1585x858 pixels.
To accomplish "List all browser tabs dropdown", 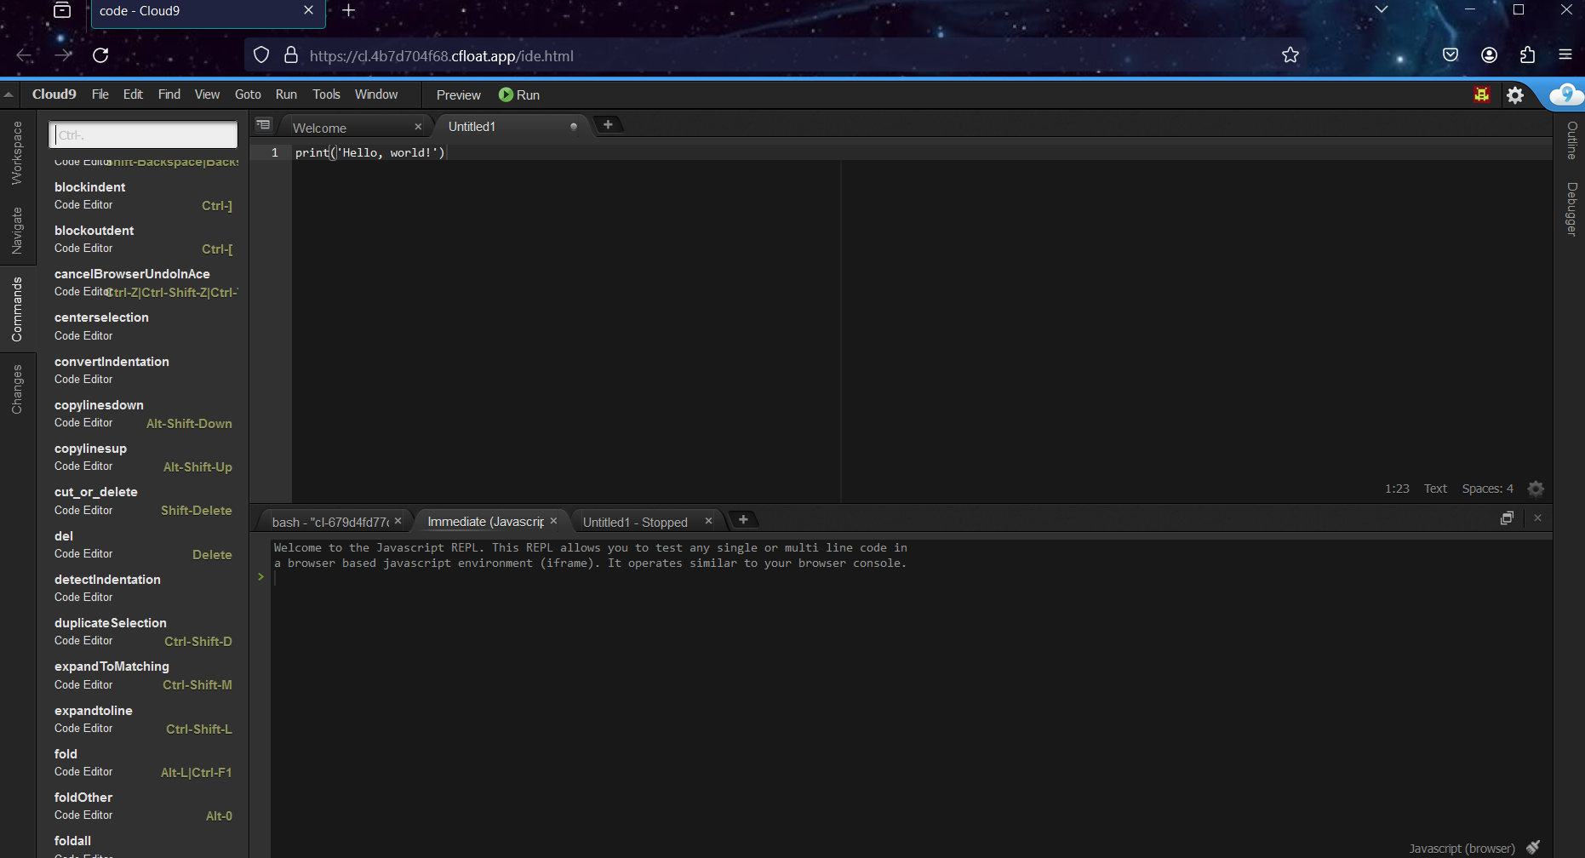I will coord(1382,9).
